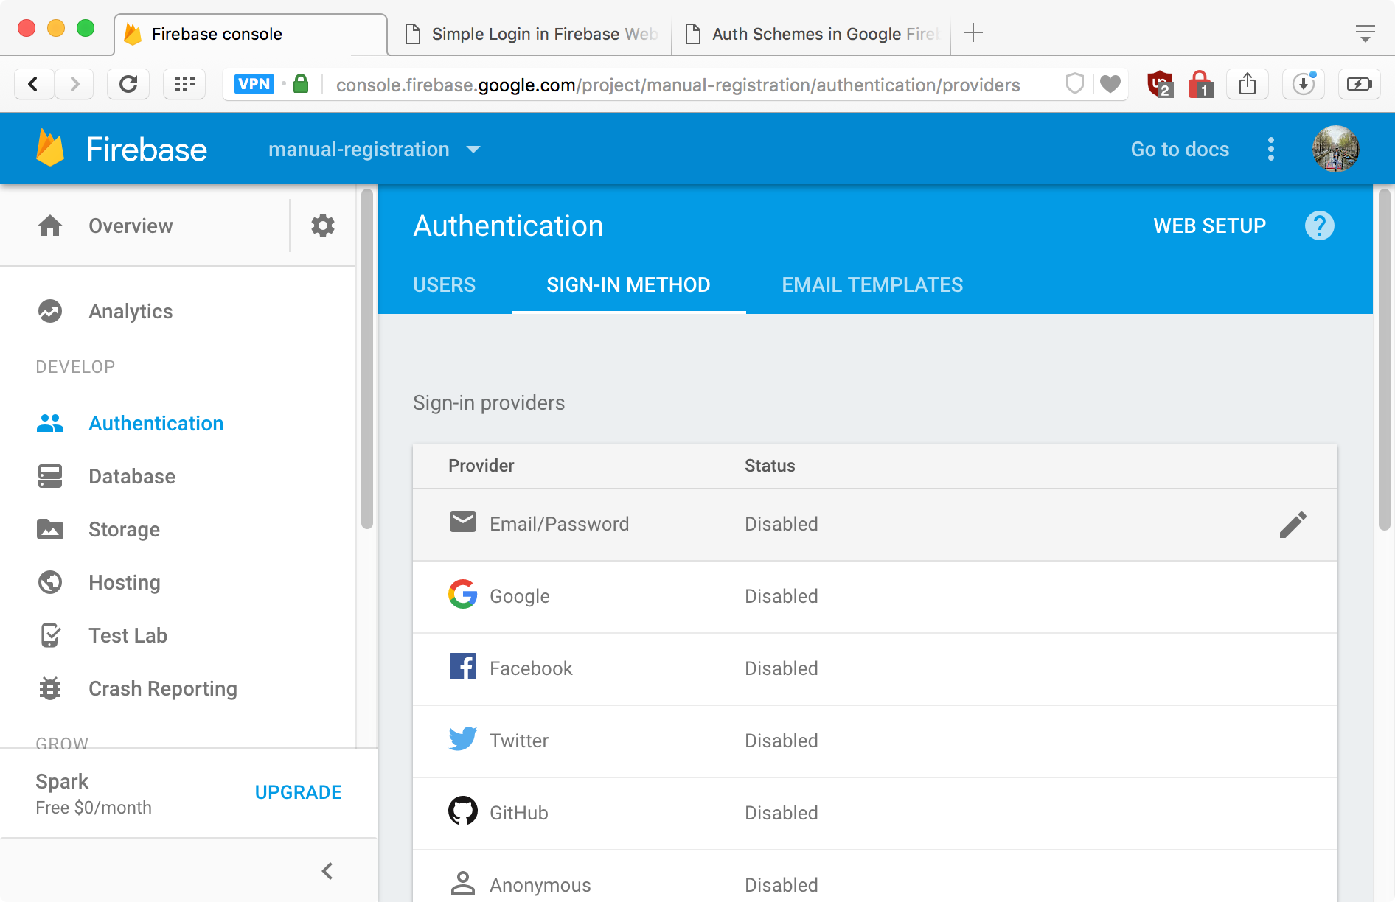Open Database in the sidebar
This screenshot has width=1395, height=902.
click(178, 476)
